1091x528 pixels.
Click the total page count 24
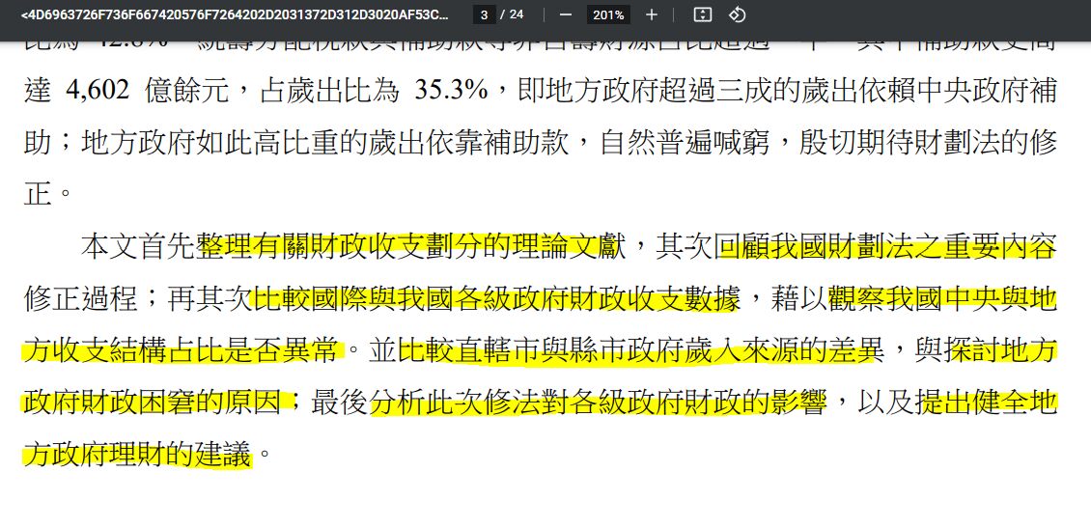(x=517, y=14)
